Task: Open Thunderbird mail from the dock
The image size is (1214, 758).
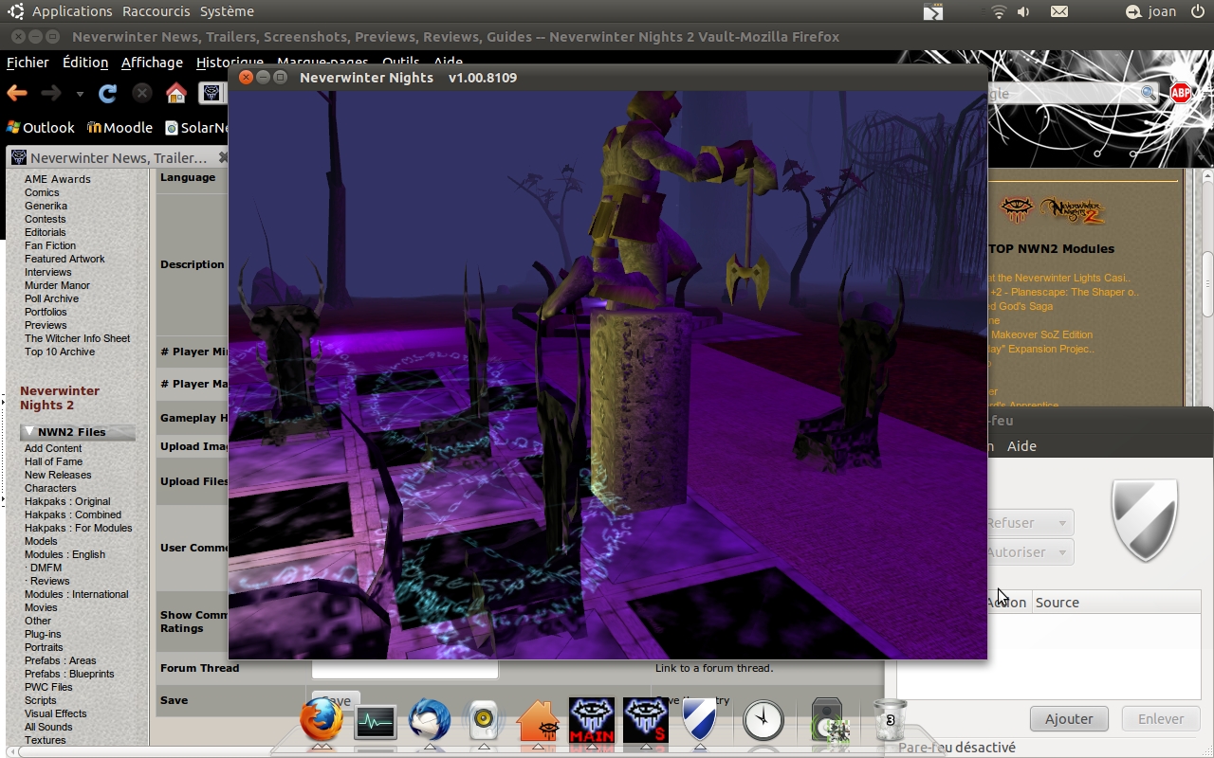Action: [430, 721]
